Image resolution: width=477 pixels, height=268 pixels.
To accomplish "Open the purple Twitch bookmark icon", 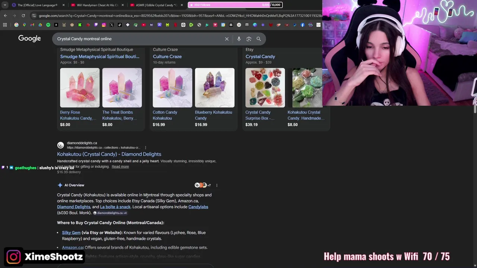I will [x=96, y=25].
